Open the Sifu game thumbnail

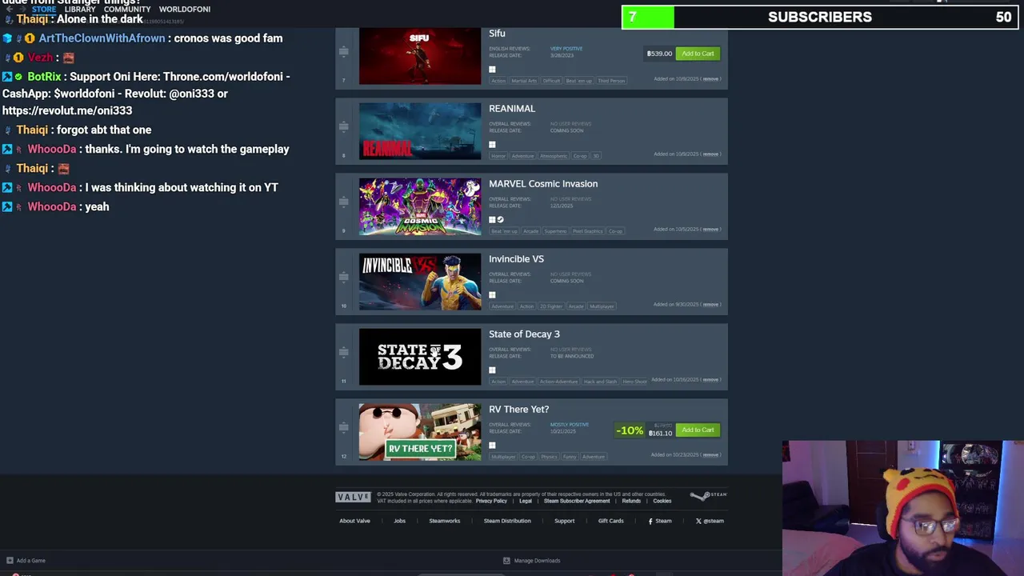[x=420, y=56]
